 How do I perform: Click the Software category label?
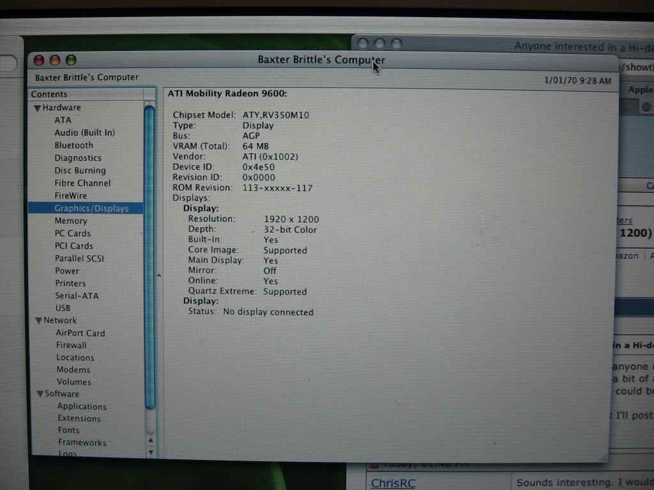point(62,394)
